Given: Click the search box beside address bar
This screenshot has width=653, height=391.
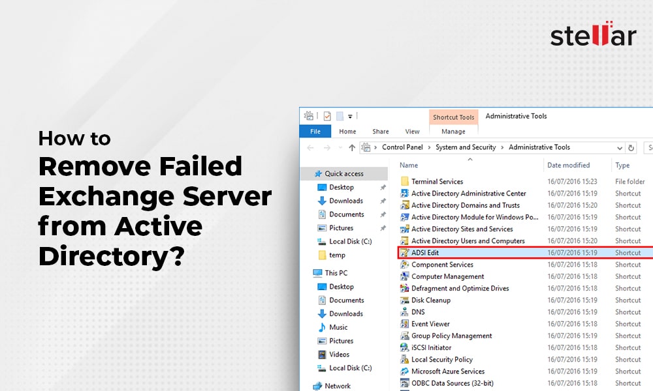Looking at the screenshot, I should coord(648,147).
